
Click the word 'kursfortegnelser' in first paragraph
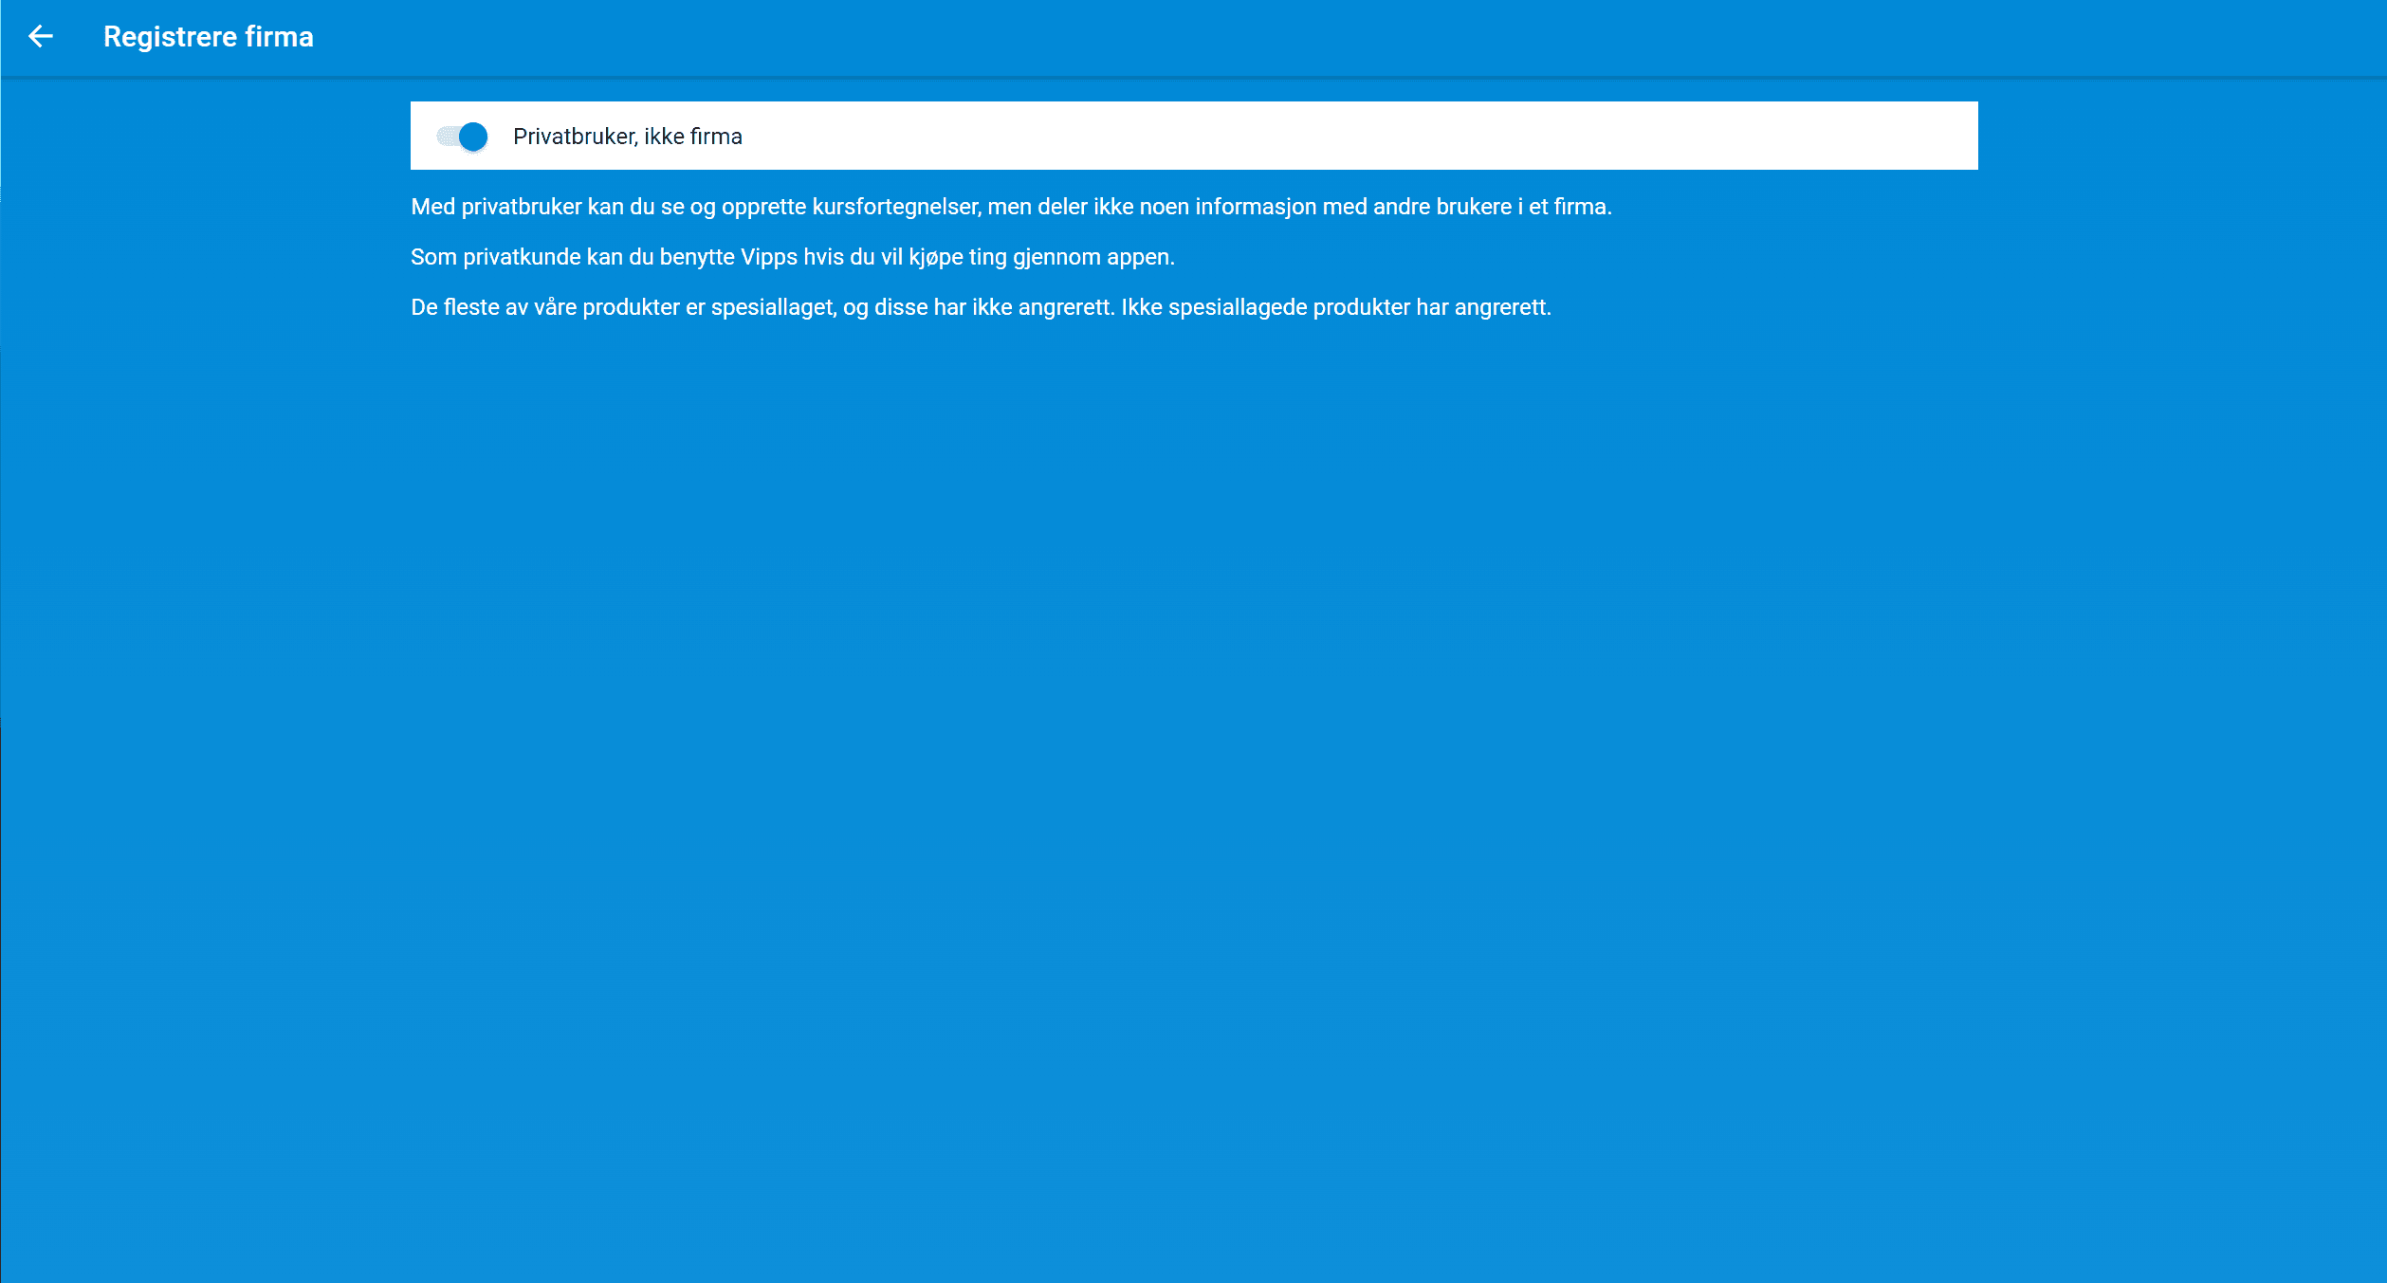point(895,207)
